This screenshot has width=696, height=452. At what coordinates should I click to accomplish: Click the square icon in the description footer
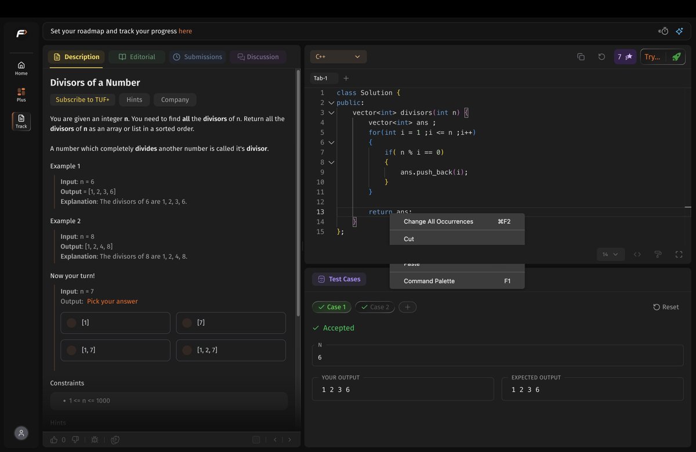[x=256, y=440]
